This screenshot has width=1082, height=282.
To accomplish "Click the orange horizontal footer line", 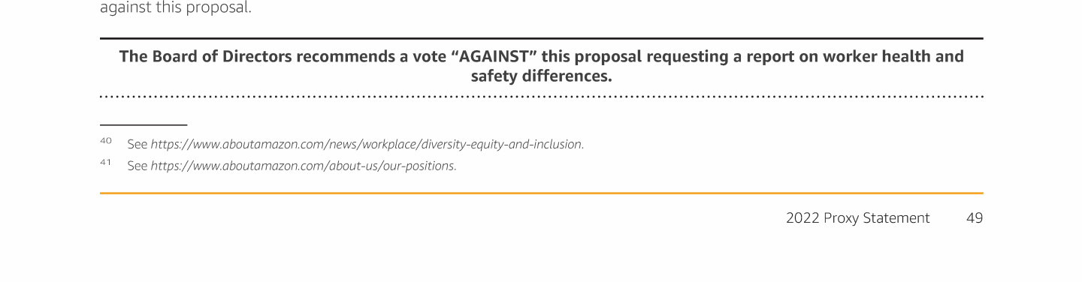I will point(542,193).
